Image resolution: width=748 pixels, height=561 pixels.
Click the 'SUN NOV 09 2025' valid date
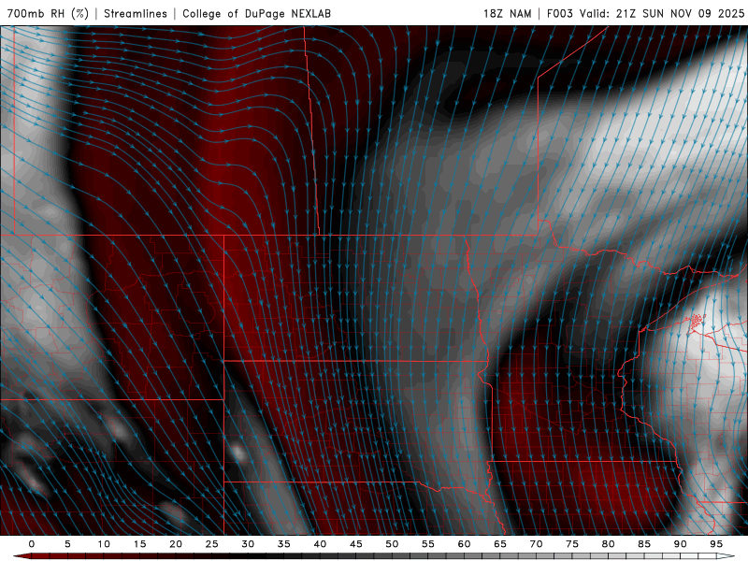[x=693, y=13]
